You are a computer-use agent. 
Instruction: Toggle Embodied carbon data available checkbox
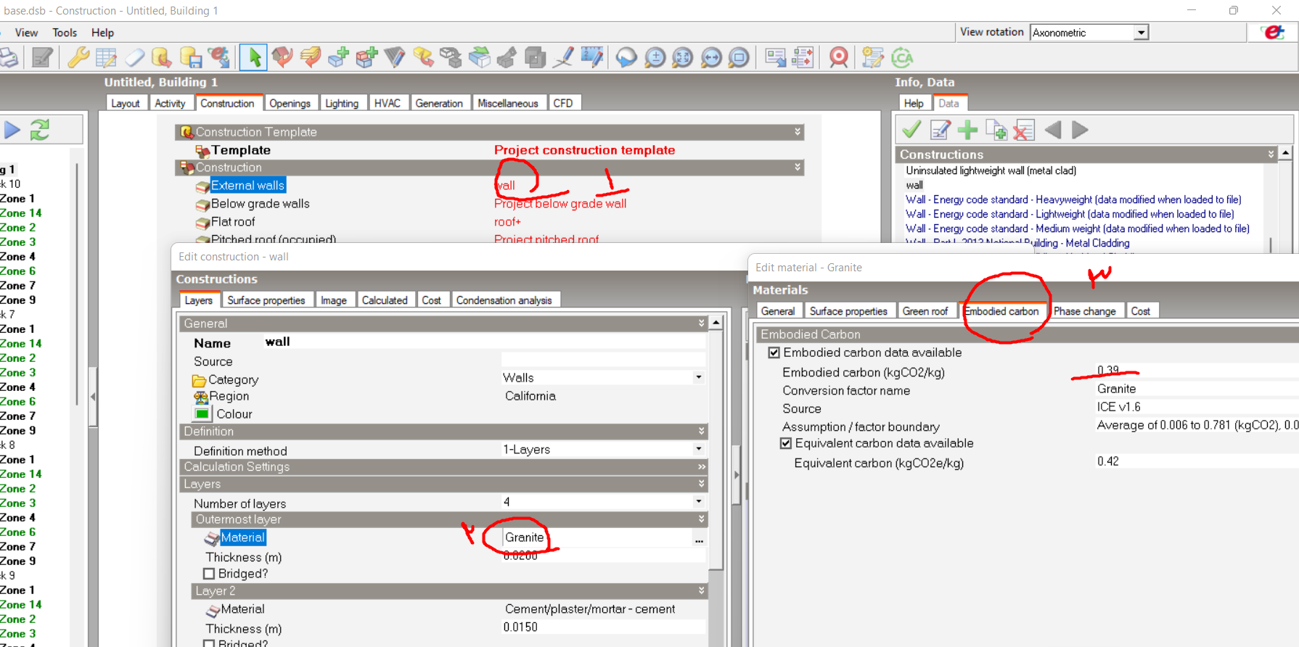[x=774, y=353]
